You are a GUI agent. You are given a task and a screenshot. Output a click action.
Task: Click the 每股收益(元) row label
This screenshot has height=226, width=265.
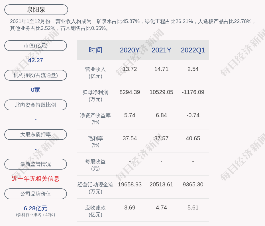[x=95, y=165]
